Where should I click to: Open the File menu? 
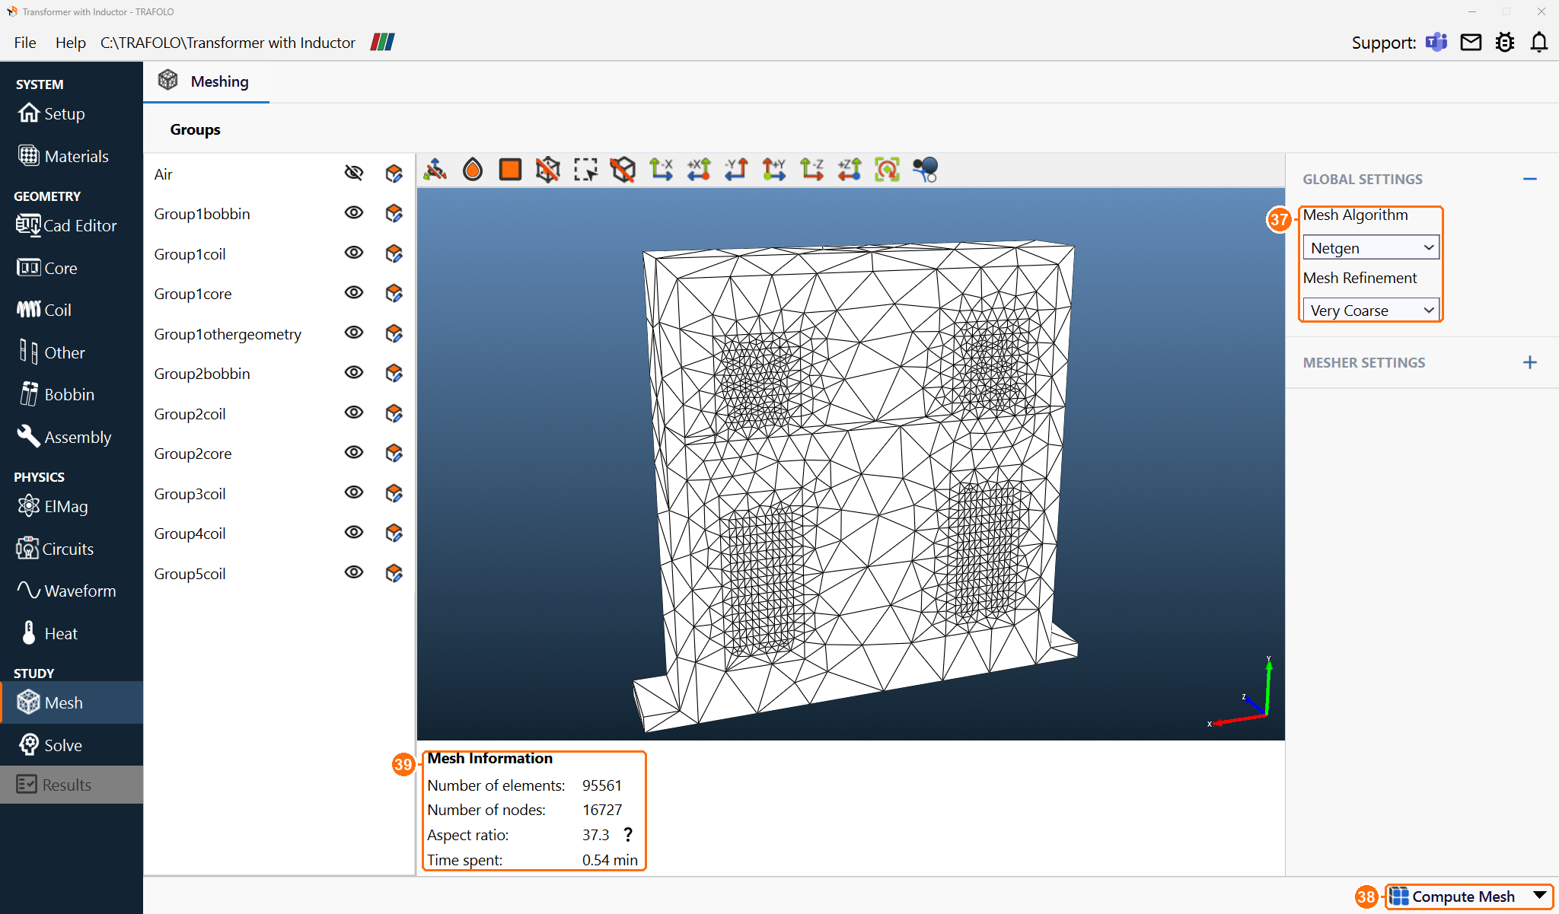click(25, 43)
